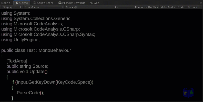Click the [TextArea] attribute text

(x=17, y=61)
